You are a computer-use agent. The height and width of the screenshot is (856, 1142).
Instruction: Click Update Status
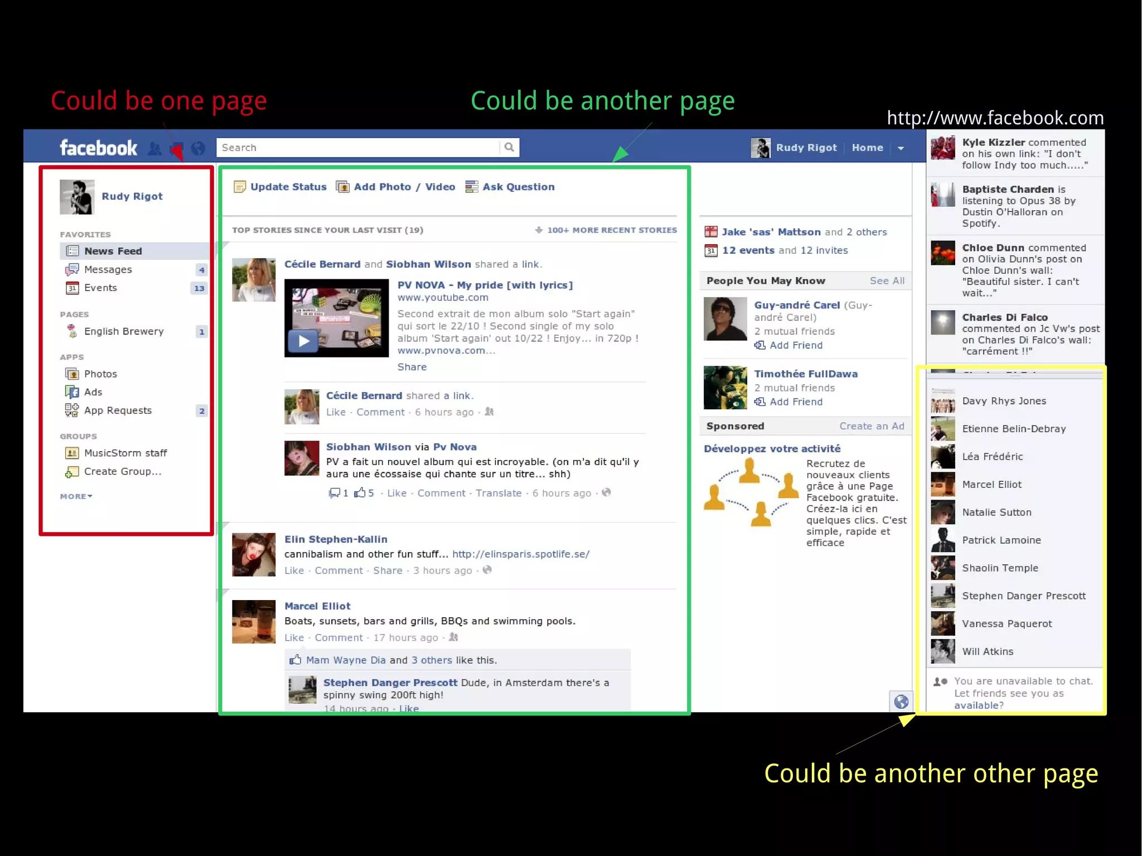tap(288, 187)
